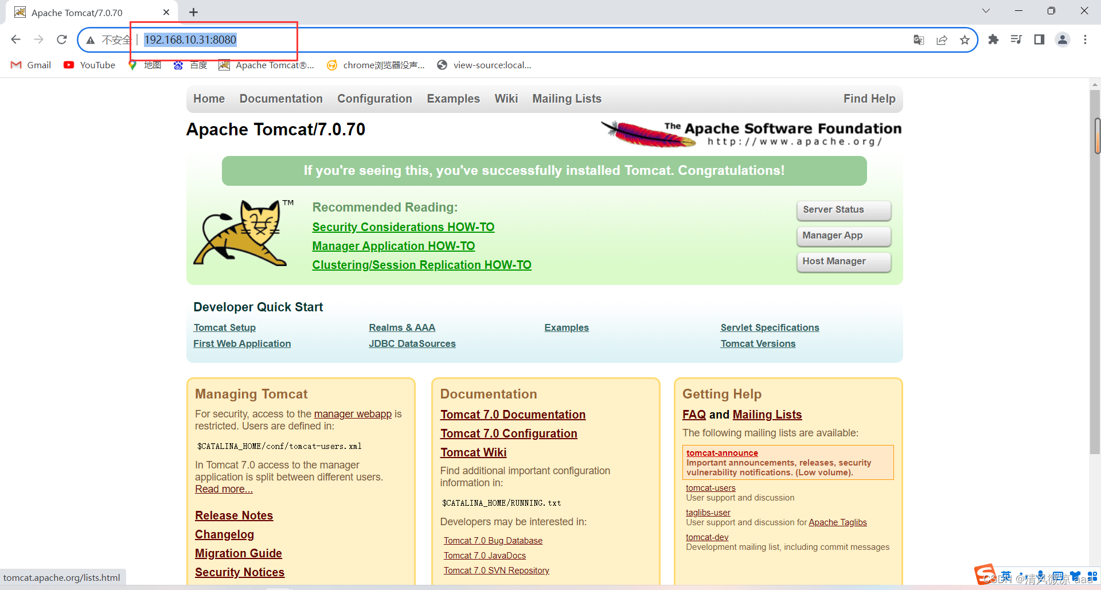Follow the Read more... link

(224, 489)
